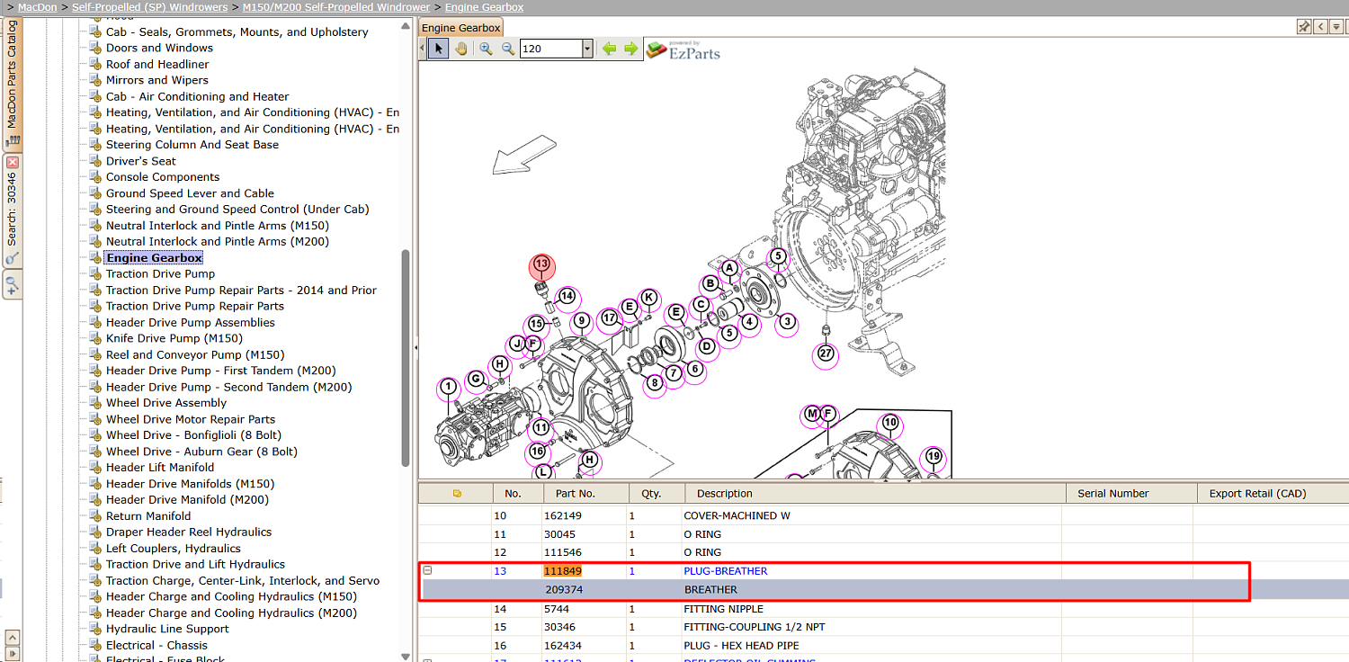Click part number 111849
This screenshot has height=662, width=1349.
pyautogui.click(x=562, y=571)
